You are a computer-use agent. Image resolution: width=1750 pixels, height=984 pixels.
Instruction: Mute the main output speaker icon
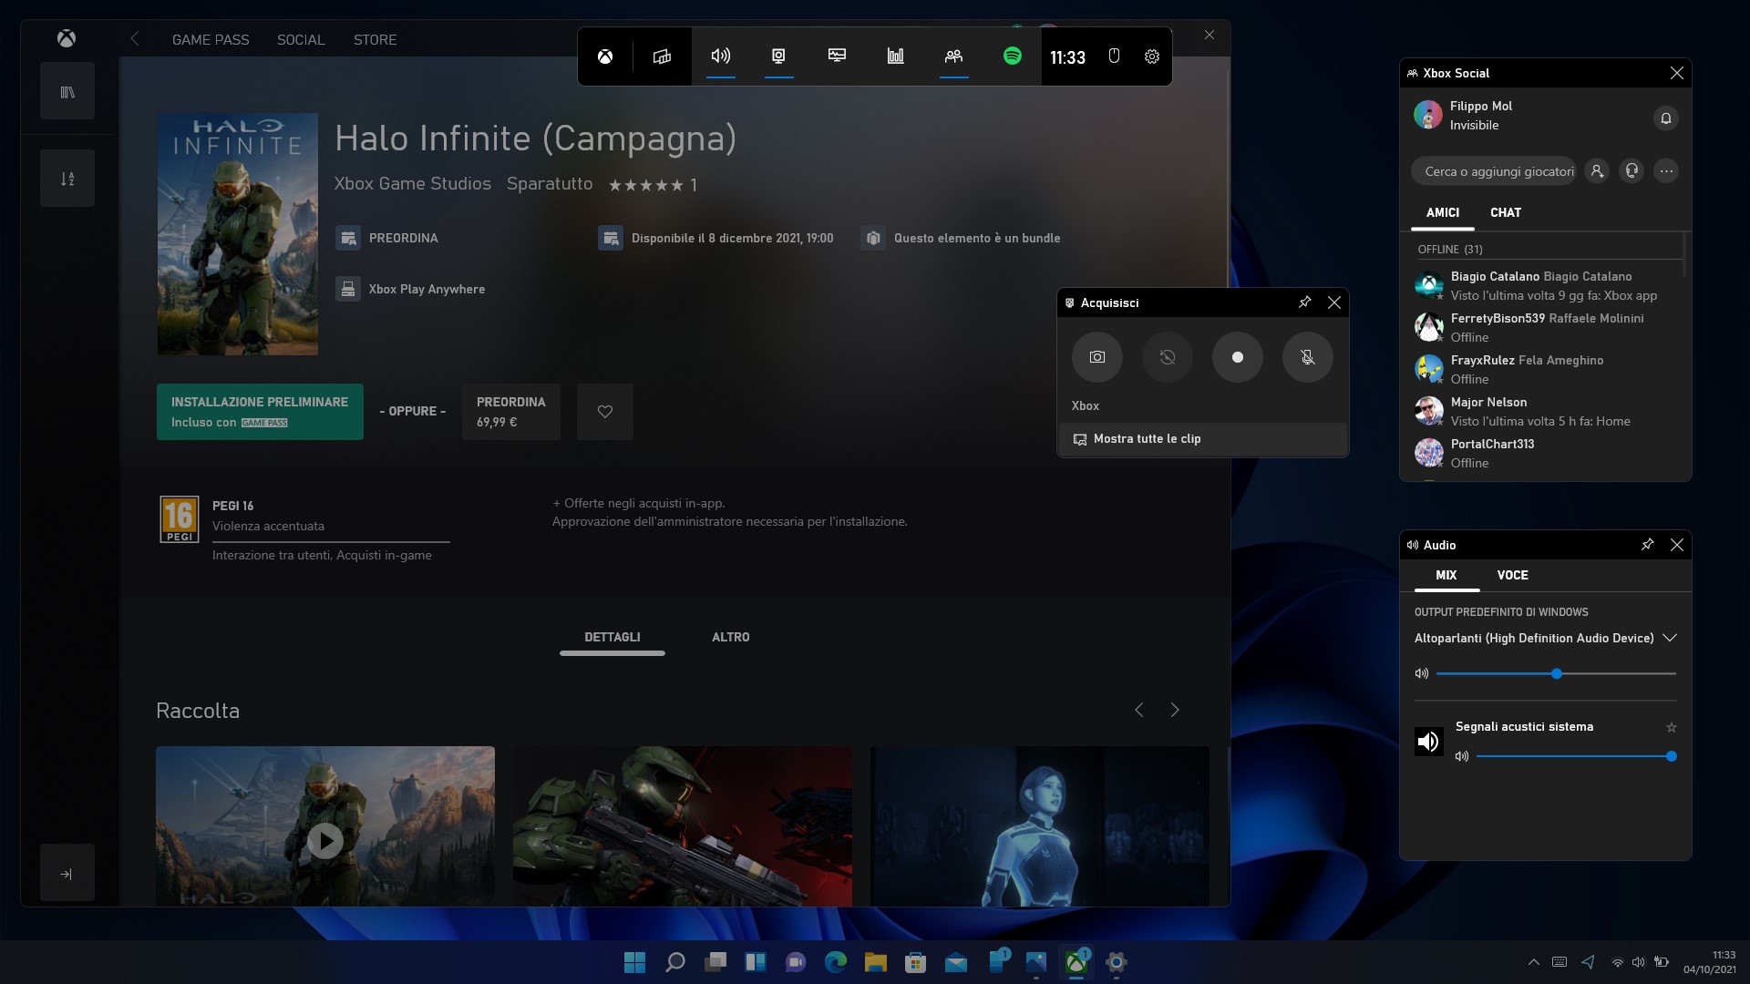1421,674
